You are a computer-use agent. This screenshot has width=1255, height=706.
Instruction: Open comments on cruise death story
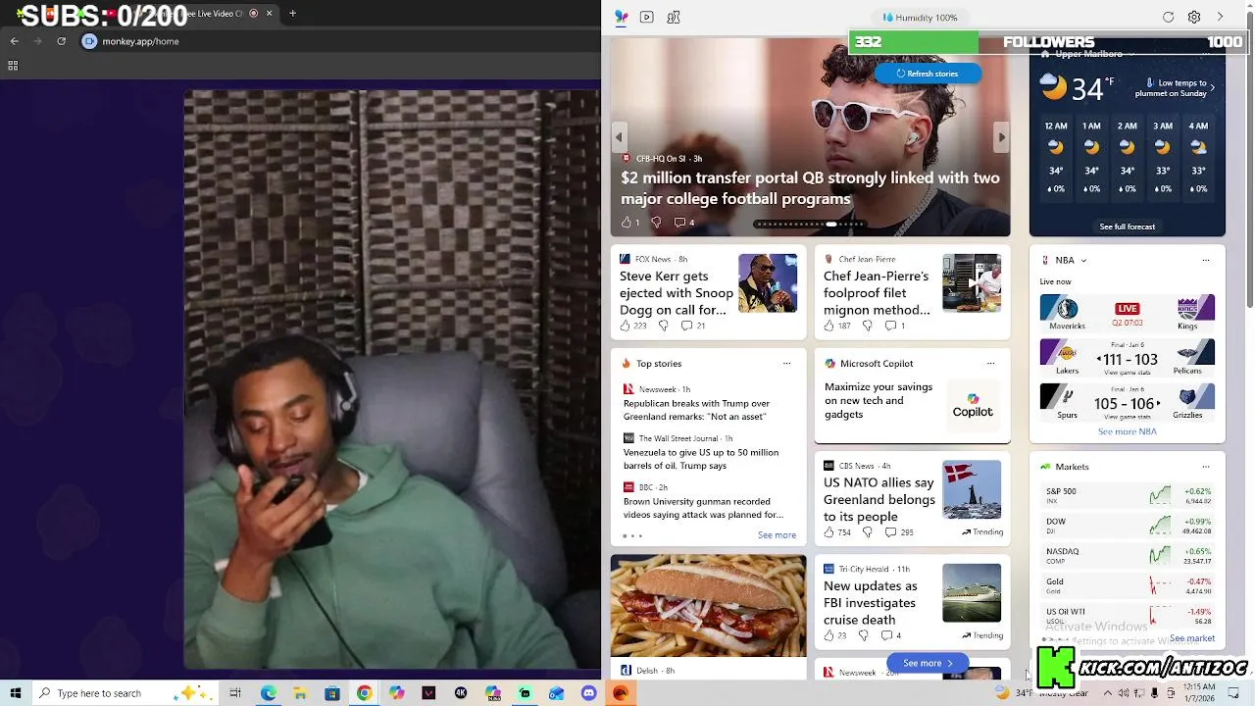point(892,635)
